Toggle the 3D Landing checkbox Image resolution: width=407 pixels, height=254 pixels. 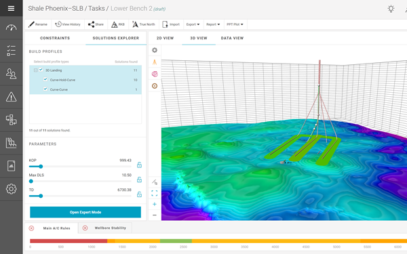pos(41,70)
